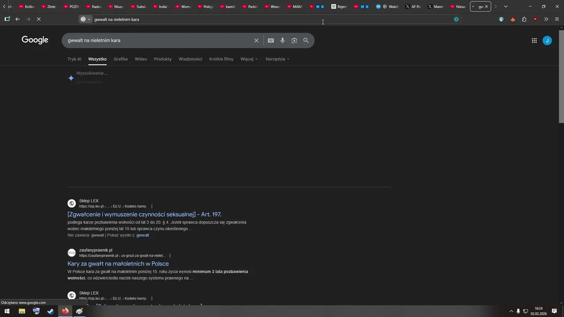
Task: Expand the Narzędzia search tools dropdown
Action: tap(278, 59)
